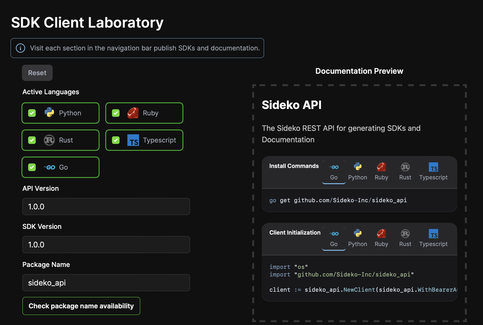Image resolution: width=483 pixels, height=325 pixels.
Task: Deselect the Go language checkbox
Action: coord(32,167)
